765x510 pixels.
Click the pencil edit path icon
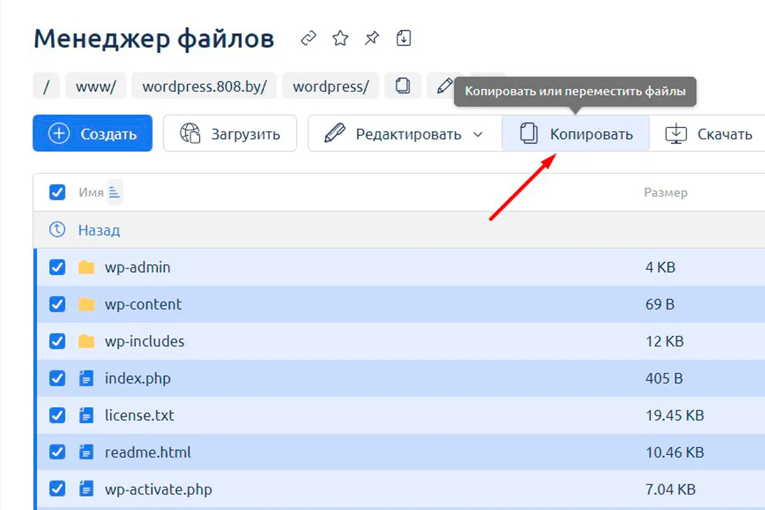[x=444, y=86]
